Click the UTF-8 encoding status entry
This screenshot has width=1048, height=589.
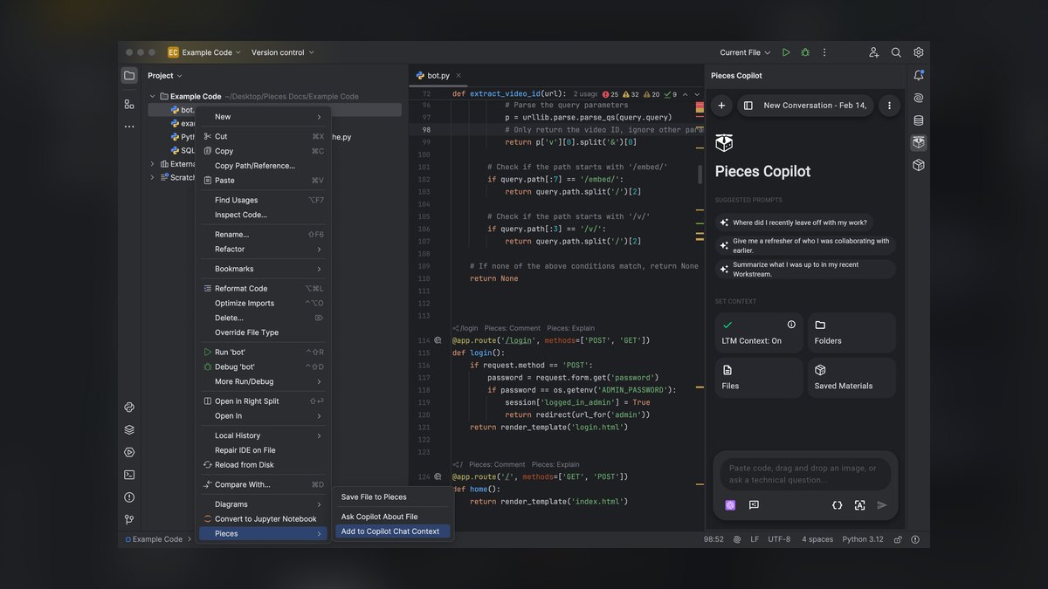click(779, 539)
